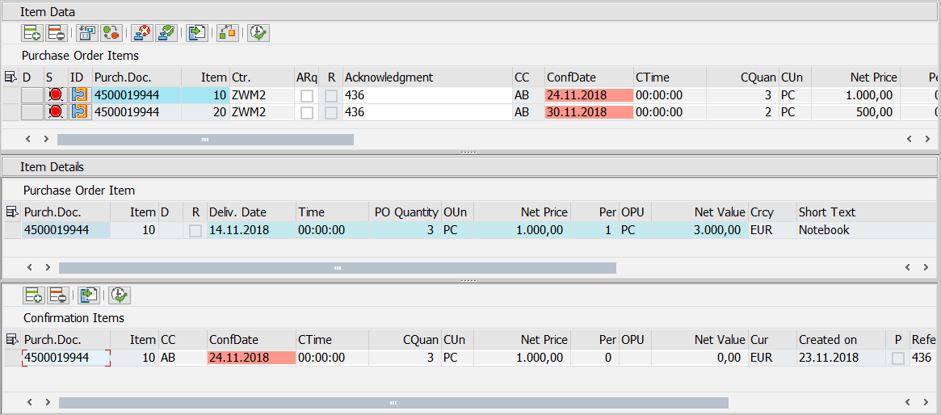Open the layout menu of Purchase Order Item details table
The width and height of the screenshot is (941, 415).
12,212
